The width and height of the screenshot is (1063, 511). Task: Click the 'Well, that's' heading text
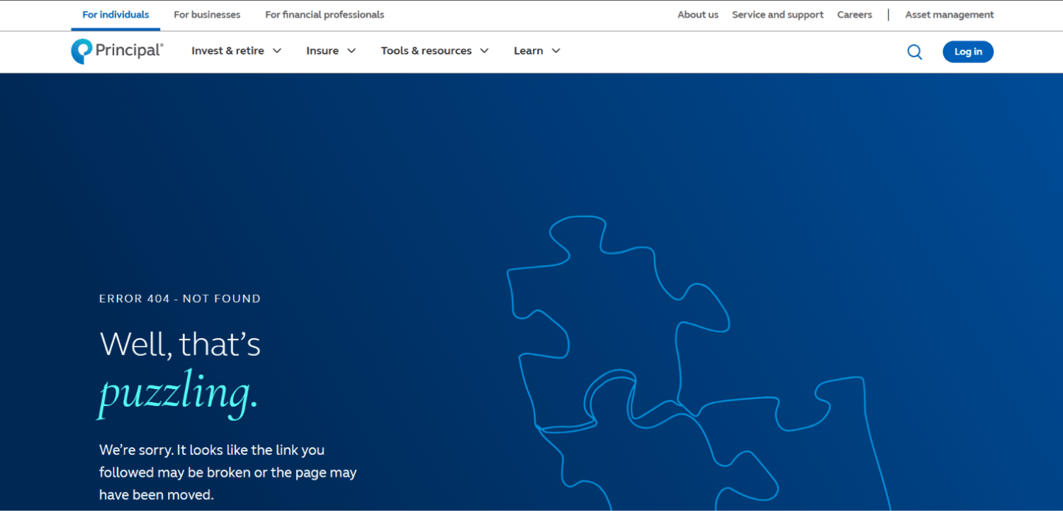click(x=180, y=344)
